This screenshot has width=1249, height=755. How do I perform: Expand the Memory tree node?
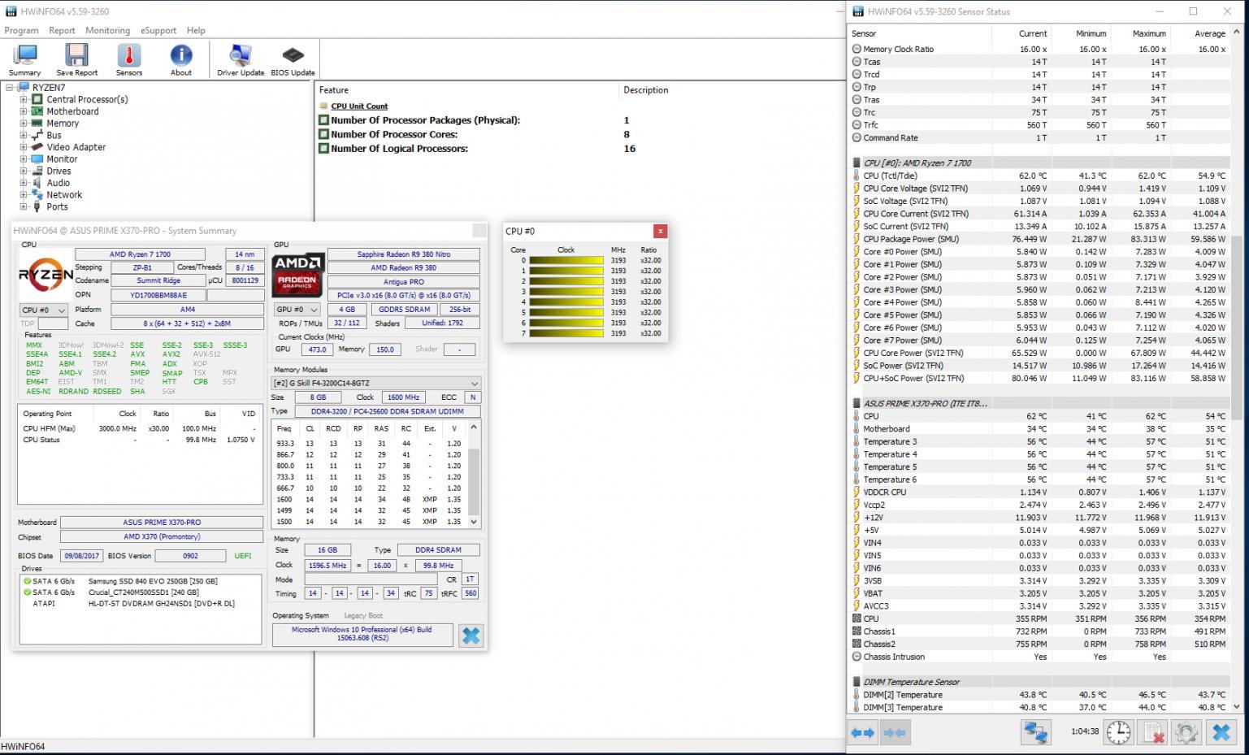24,124
